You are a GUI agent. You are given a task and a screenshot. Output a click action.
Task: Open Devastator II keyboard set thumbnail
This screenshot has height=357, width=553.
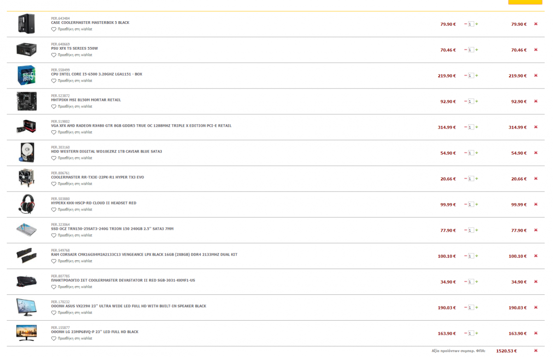point(26,282)
